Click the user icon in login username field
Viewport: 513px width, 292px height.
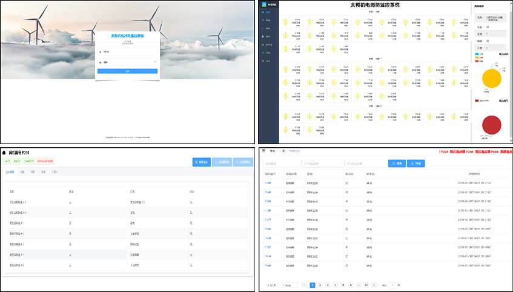click(100, 52)
